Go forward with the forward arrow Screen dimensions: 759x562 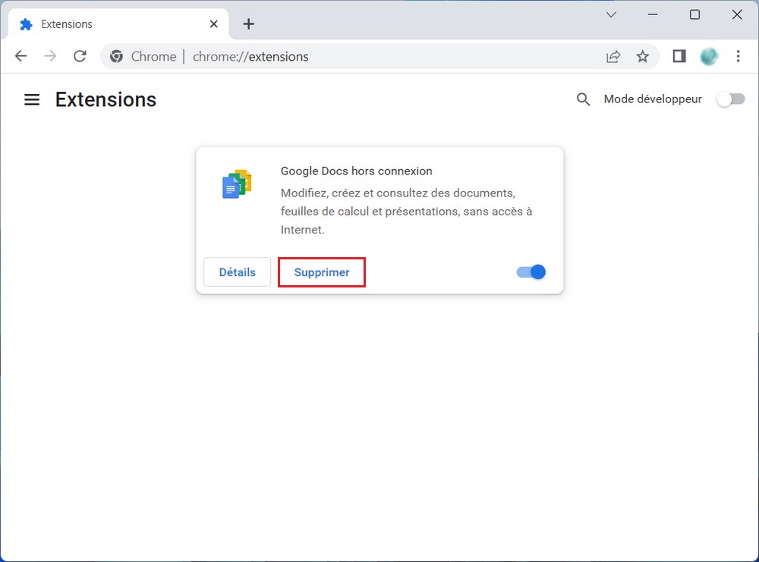pos(50,57)
